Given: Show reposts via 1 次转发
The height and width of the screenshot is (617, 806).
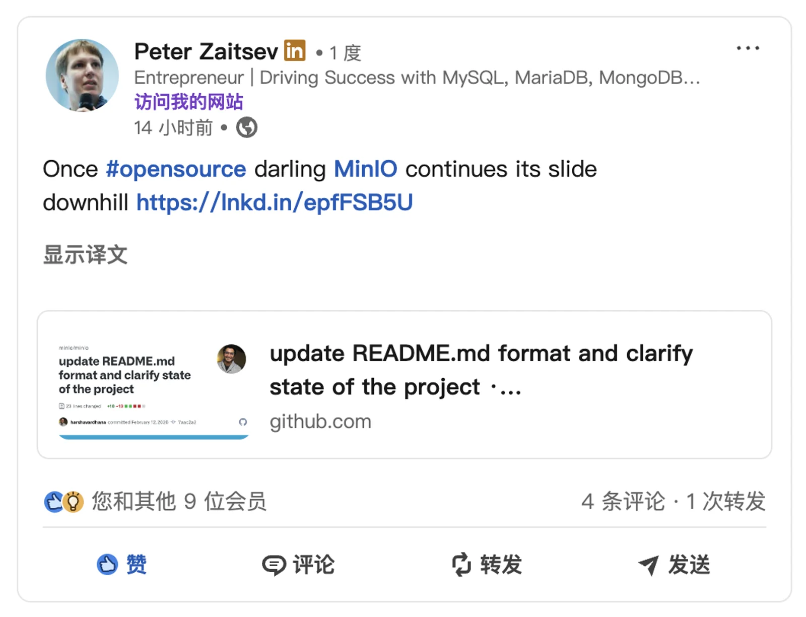Looking at the screenshot, I should (x=726, y=501).
